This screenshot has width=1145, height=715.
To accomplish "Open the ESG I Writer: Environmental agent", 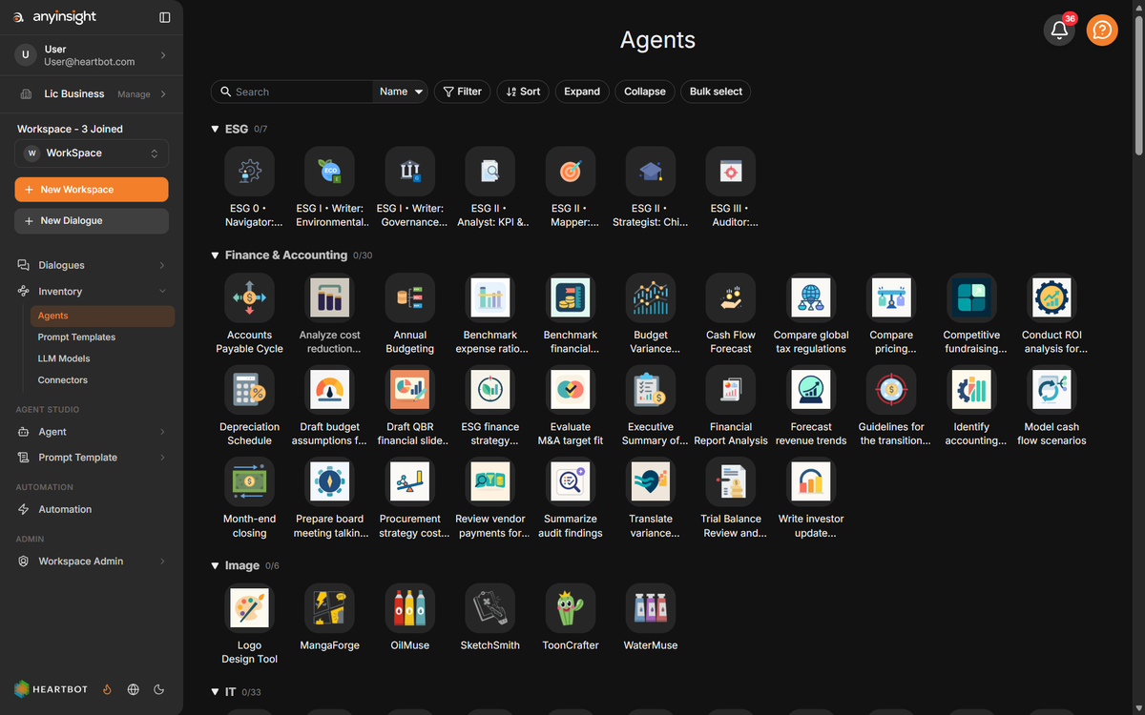I will tap(329, 172).
